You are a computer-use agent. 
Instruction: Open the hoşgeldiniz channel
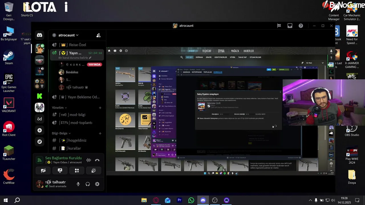click(x=77, y=140)
